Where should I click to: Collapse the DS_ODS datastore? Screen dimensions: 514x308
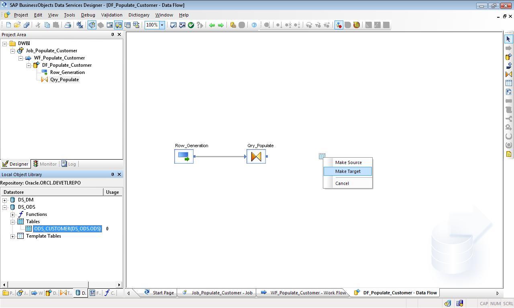(5, 207)
